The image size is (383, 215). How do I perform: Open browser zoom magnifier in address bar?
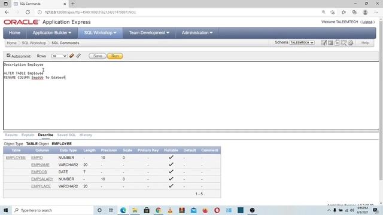click(323, 12)
